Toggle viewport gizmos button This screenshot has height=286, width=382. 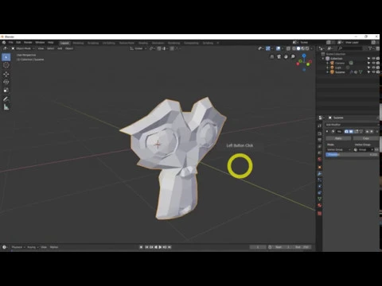pyautogui.click(x=268, y=48)
